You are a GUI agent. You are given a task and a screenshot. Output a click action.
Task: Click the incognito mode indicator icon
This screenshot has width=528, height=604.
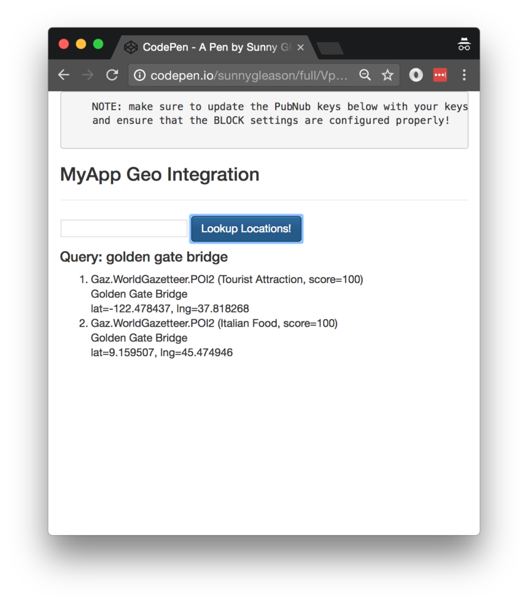pyautogui.click(x=464, y=45)
